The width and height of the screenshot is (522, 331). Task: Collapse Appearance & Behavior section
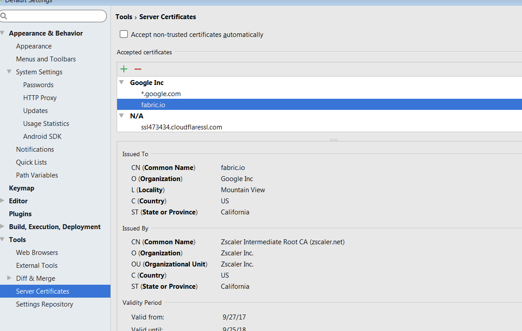(x=2, y=33)
